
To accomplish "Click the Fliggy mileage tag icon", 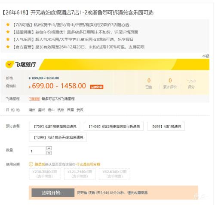I will (34, 99).
